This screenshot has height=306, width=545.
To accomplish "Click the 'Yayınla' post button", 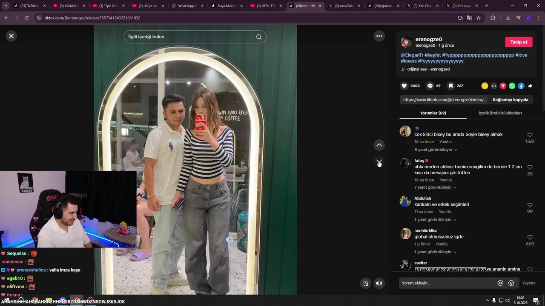I will click(528, 283).
